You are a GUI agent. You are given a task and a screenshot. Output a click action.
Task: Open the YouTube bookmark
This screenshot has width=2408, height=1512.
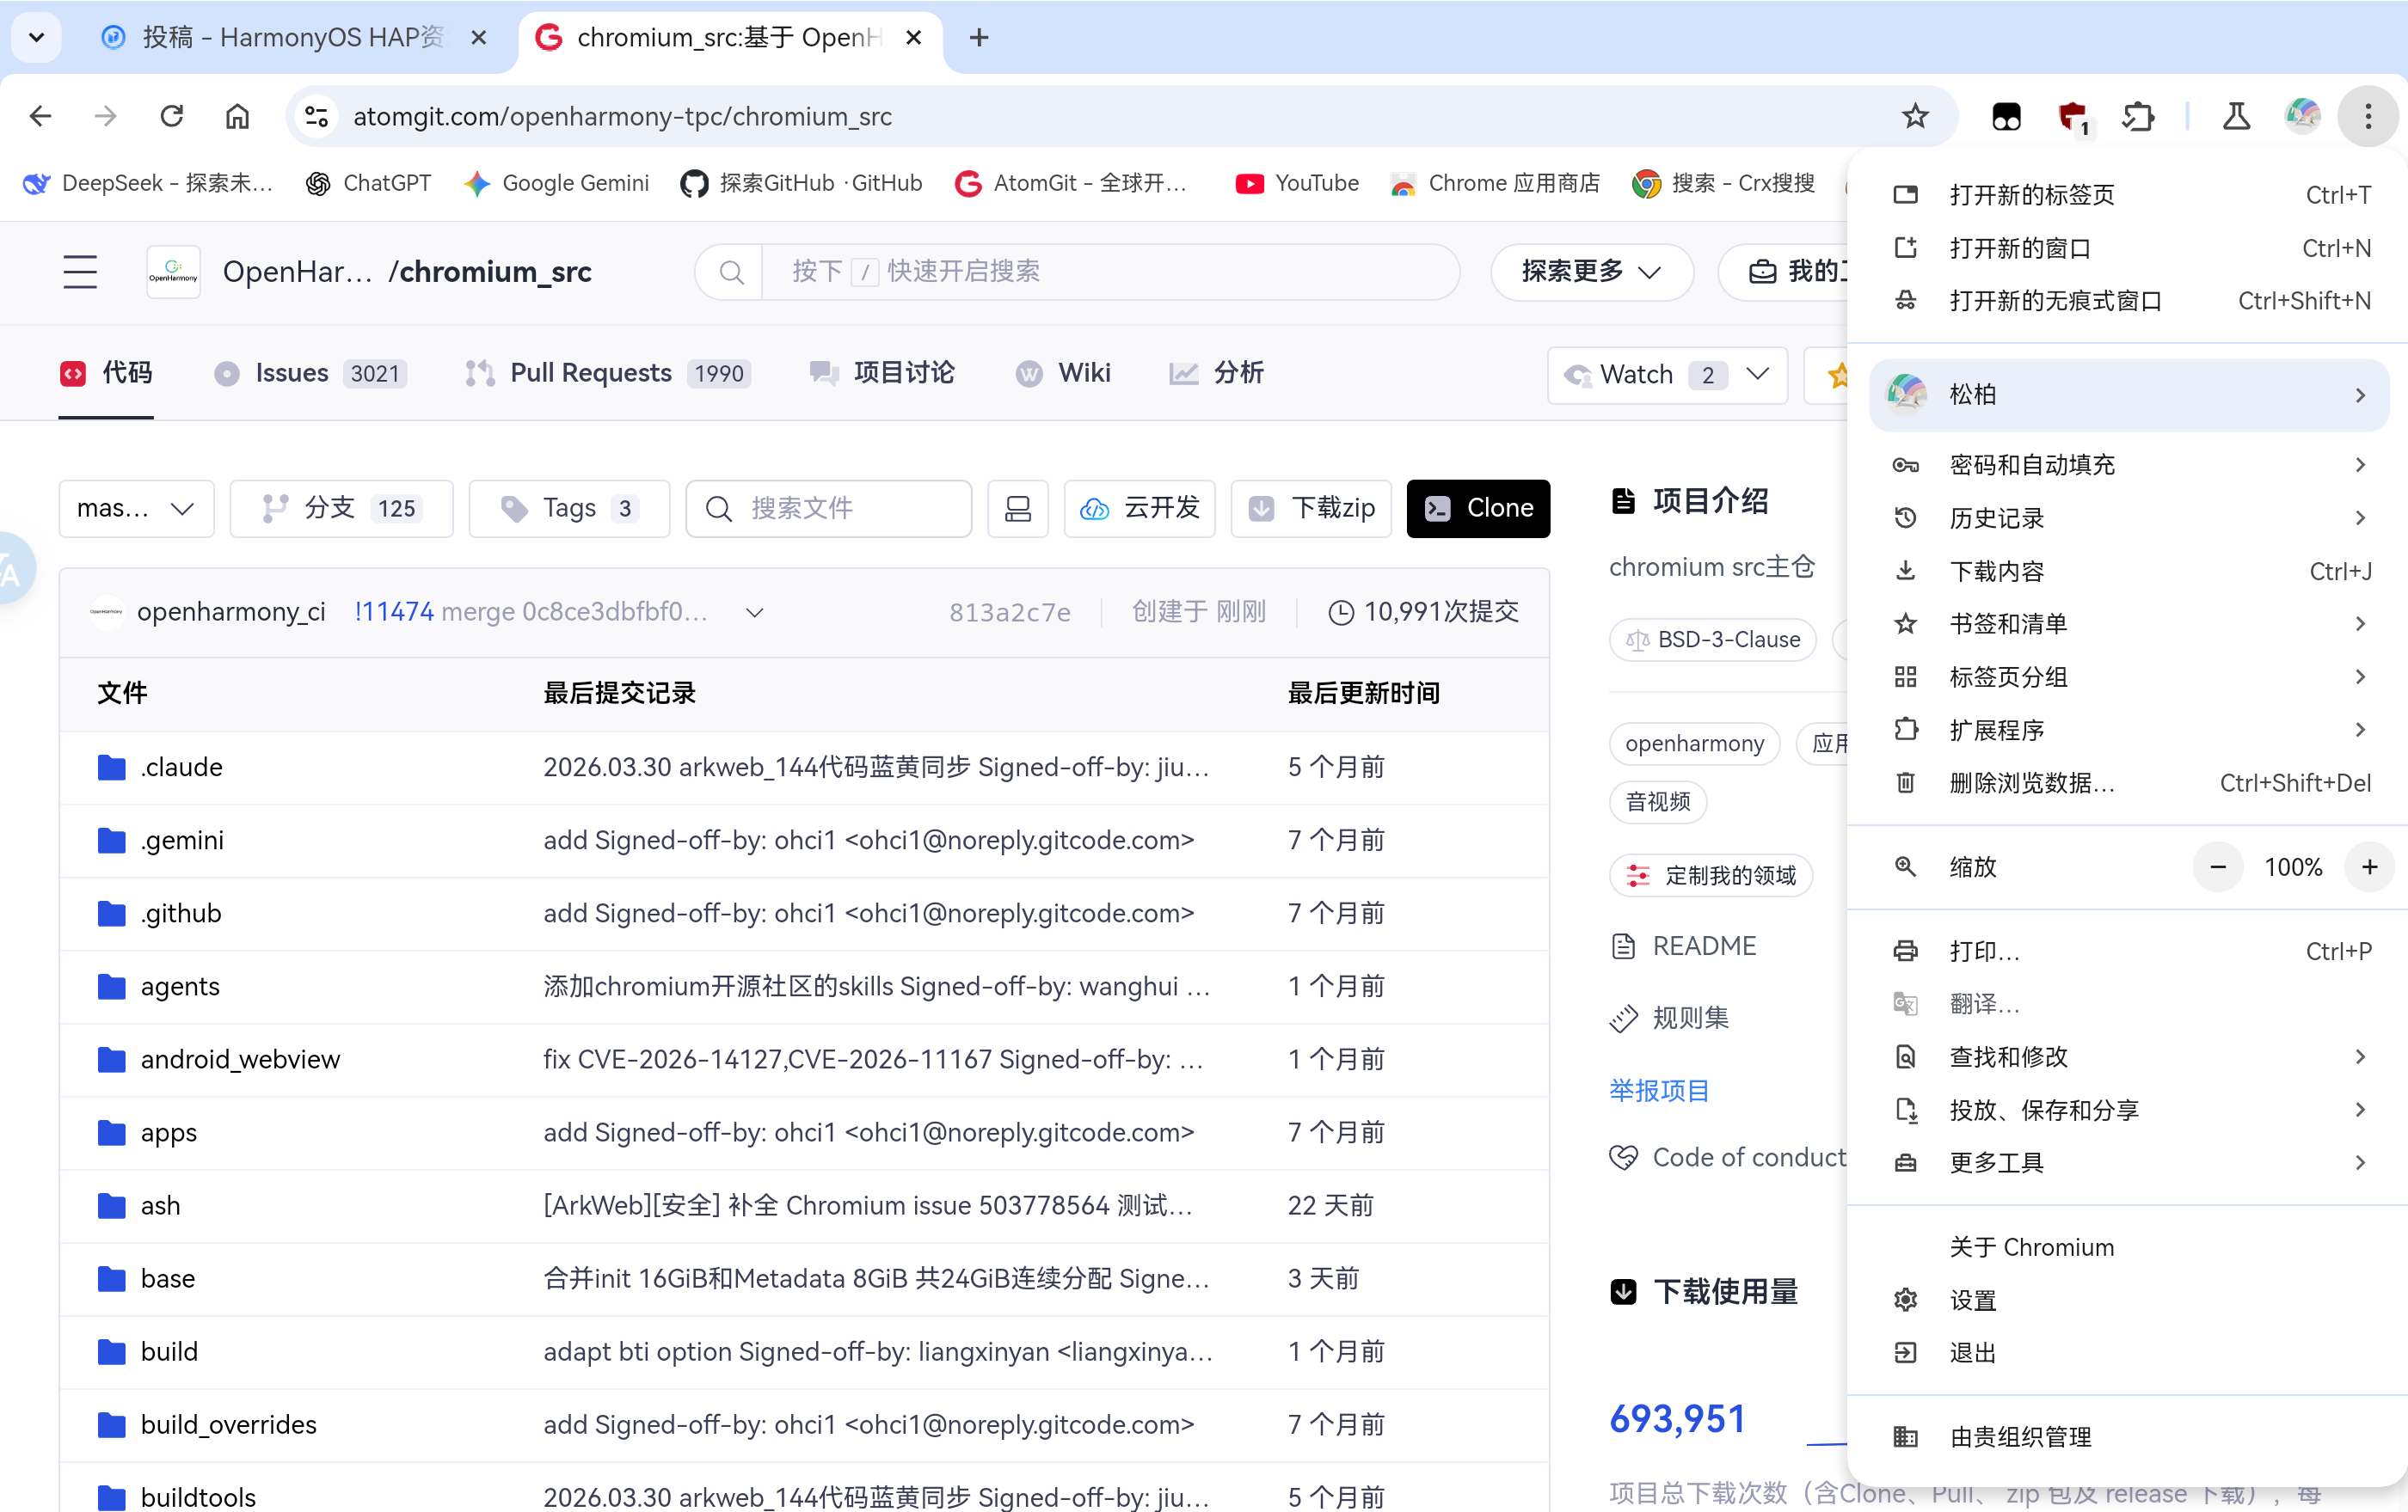[1297, 184]
